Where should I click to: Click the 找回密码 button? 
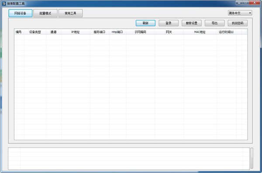(238, 23)
